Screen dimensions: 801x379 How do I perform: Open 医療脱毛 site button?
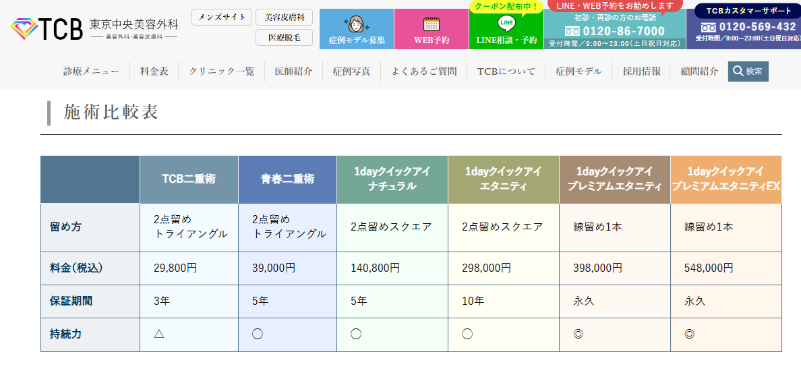(284, 37)
